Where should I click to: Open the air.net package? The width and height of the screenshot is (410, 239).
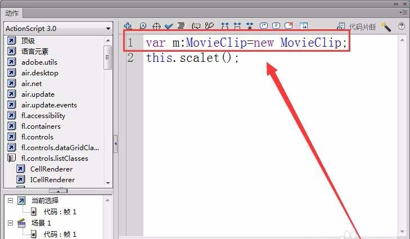click(x=31, y=84)
